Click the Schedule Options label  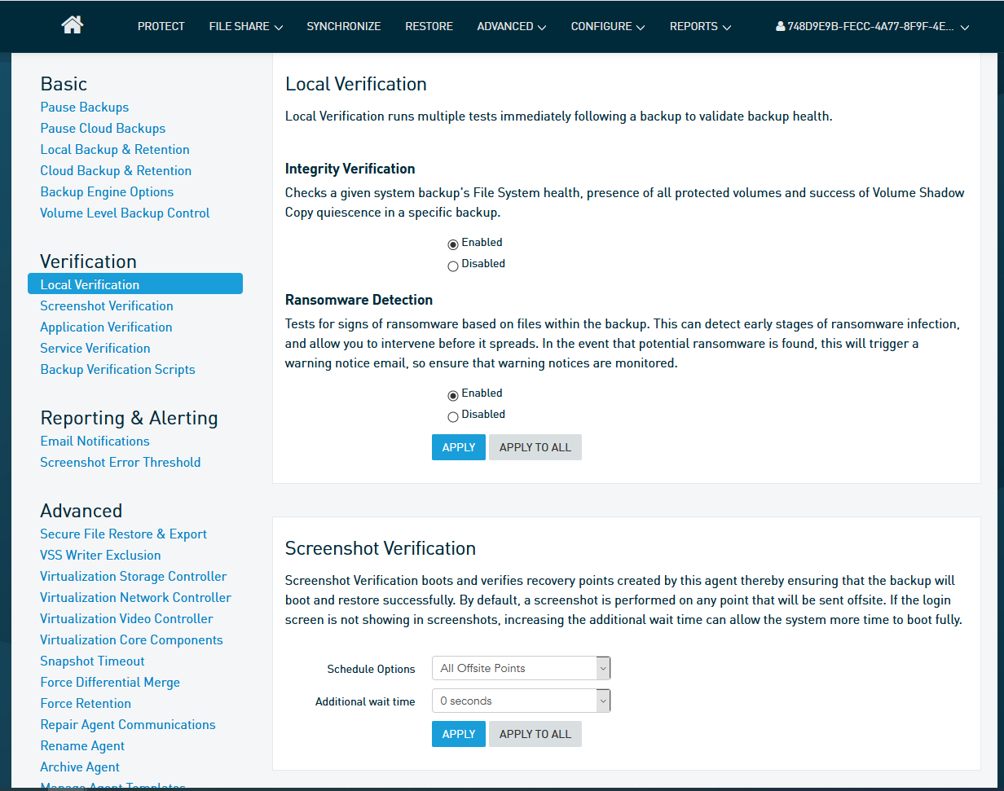(371, 669)
